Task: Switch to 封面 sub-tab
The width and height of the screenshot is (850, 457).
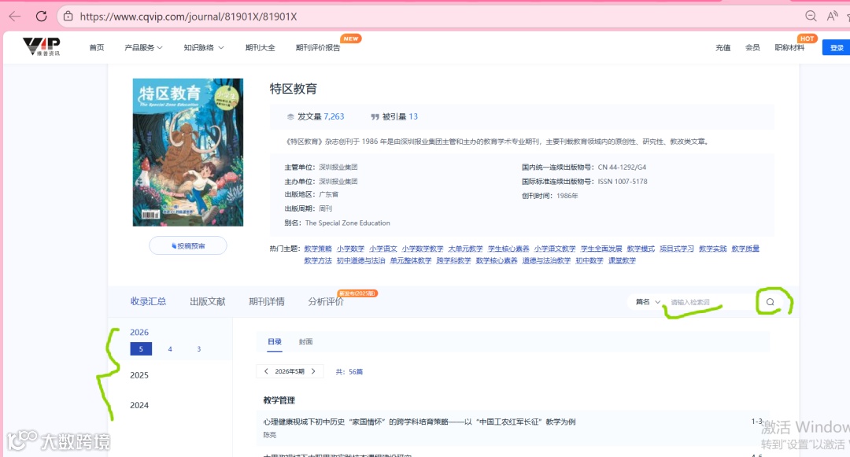Action: click(305, 341)
